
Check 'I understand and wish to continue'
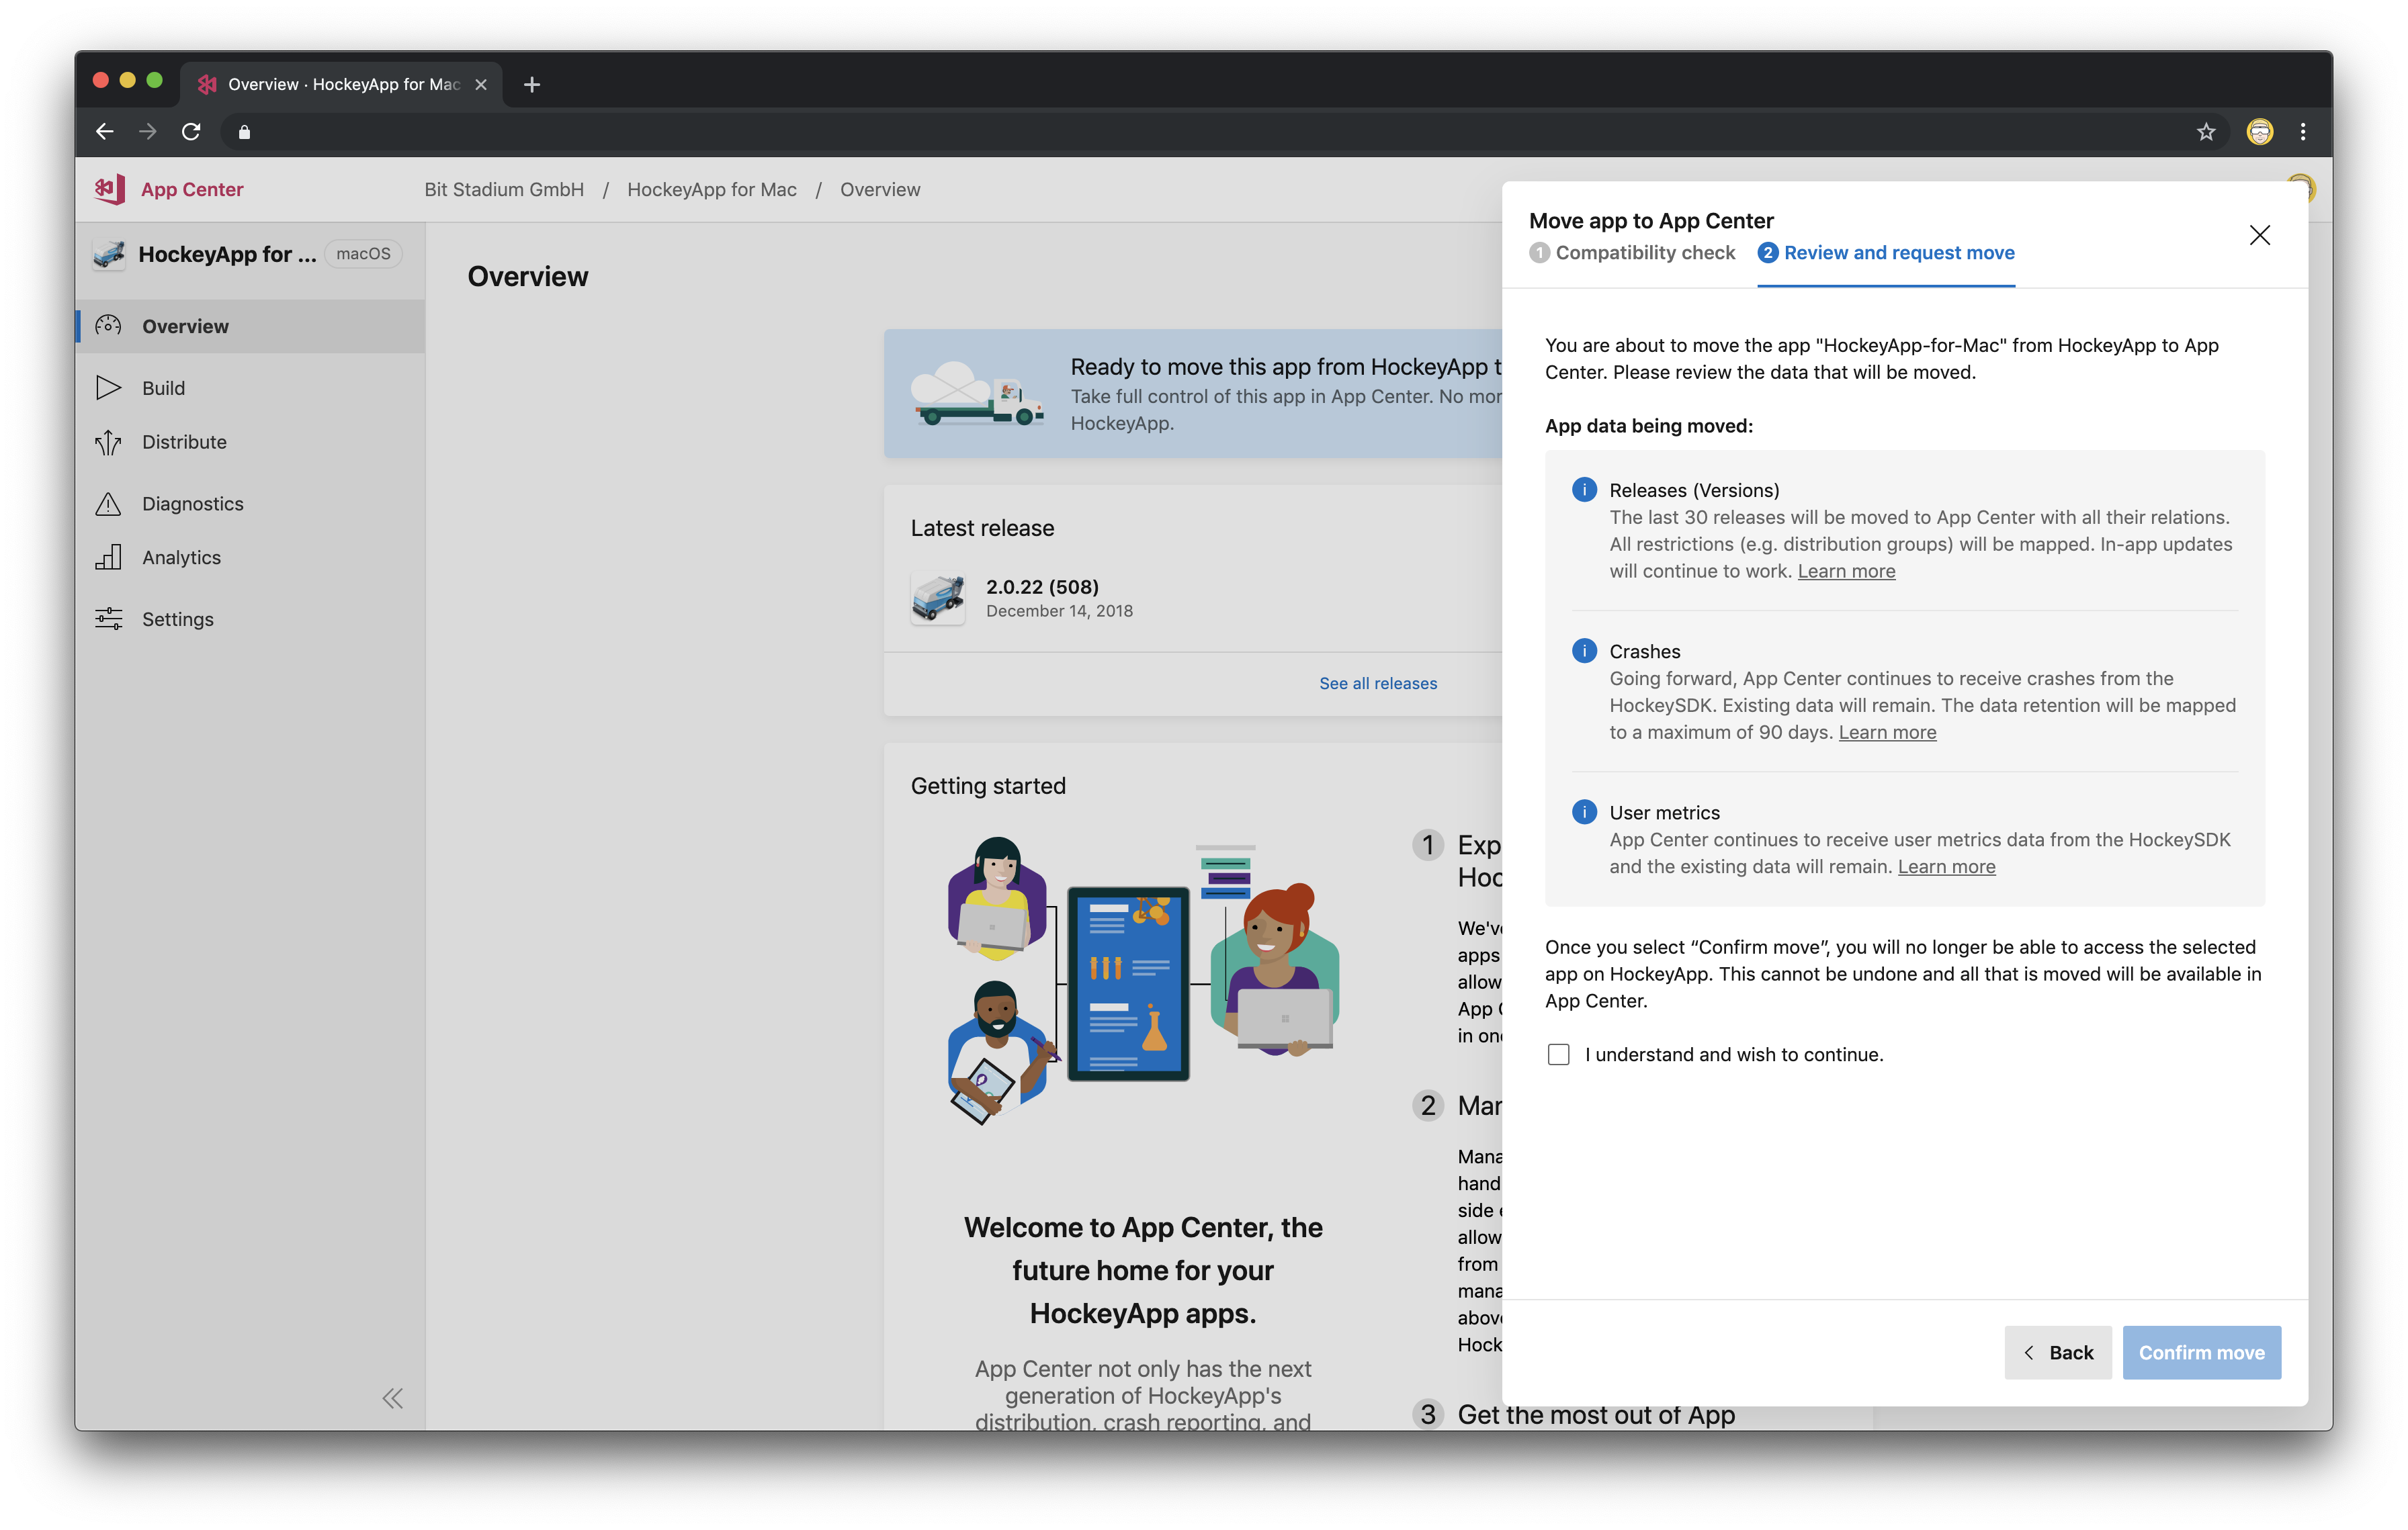click(x=1558, y=1054)
